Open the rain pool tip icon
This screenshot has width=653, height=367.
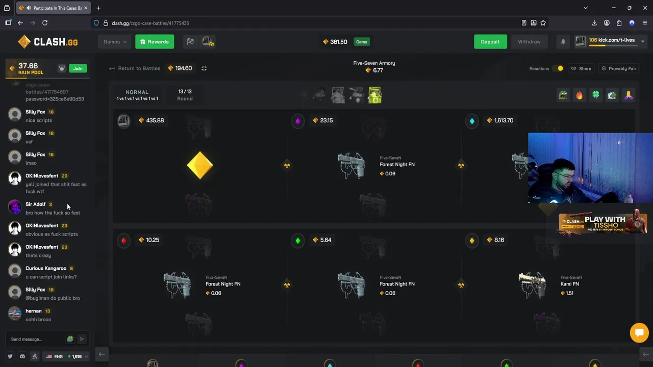click(x=62, y=68)
